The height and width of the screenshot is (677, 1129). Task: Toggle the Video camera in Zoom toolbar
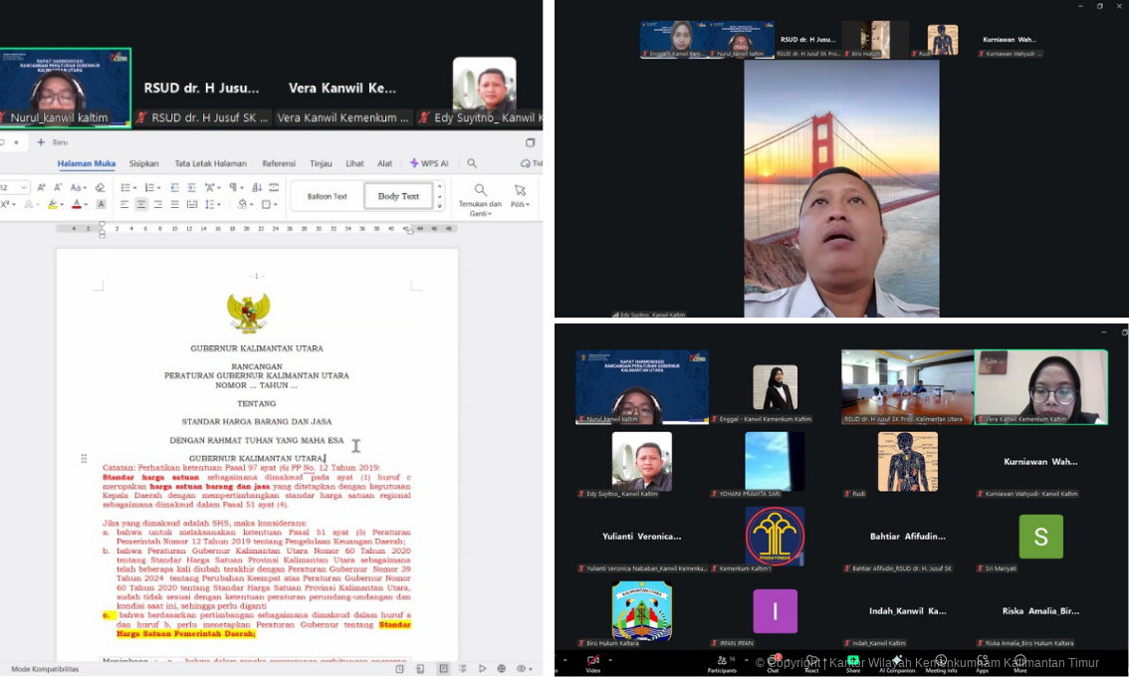(593, 661)
